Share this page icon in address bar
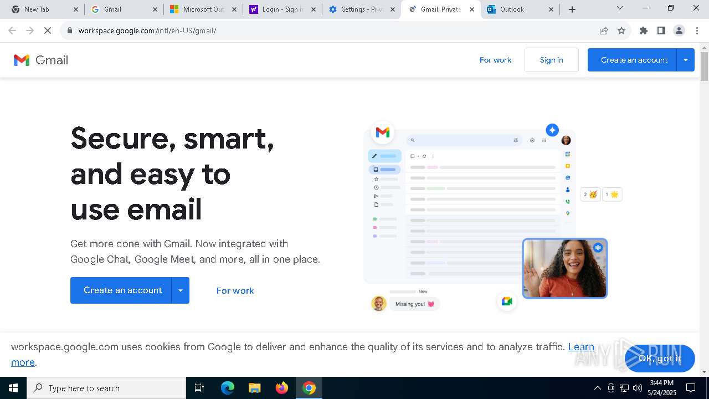709x399 pixels. tap(604, 30)
